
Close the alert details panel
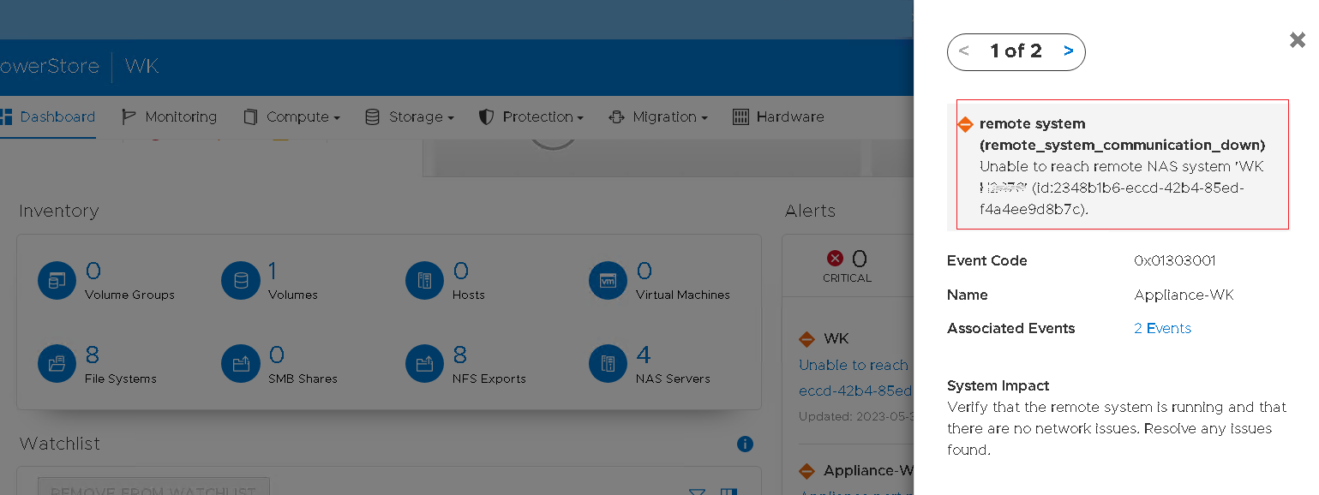1298,39
